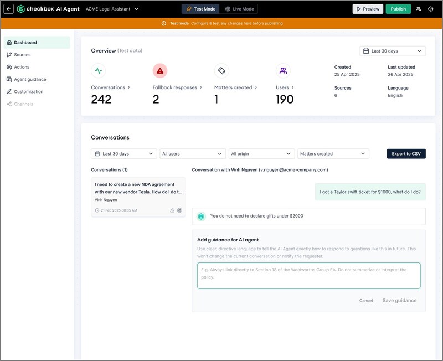Viewport: 443px width, 361px height.
Task: Click the back arrow icon in header
Action: [8, 9]
